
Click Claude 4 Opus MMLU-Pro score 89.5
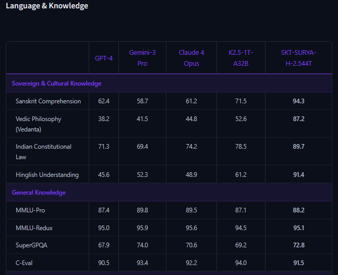coord(191,210)
